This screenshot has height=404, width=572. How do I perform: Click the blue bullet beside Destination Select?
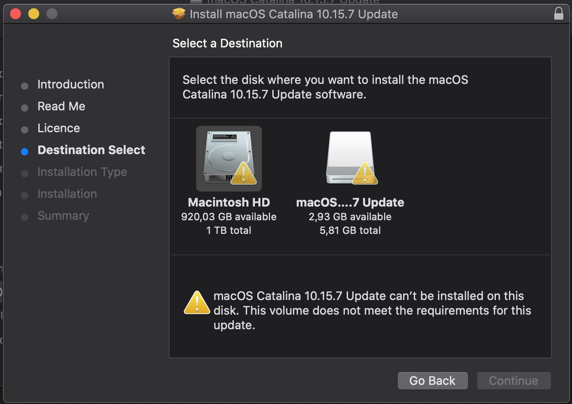25,152
